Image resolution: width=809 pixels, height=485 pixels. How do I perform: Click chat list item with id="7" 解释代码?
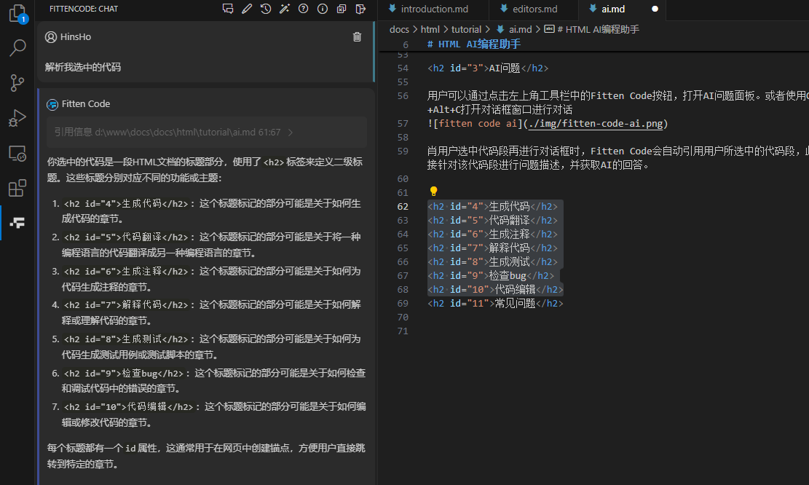(x=212, y=312)
